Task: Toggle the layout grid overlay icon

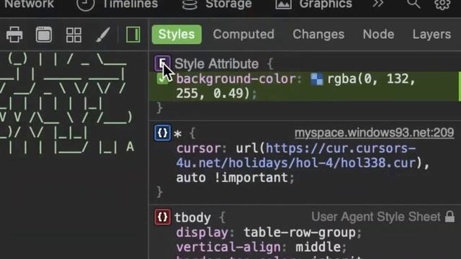Action: point(73,35)
